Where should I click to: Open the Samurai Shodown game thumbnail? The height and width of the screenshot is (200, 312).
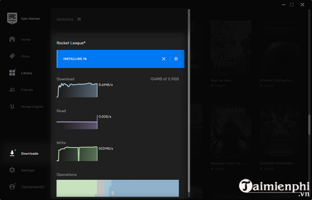pos(280,131)
